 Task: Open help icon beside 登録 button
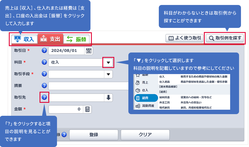[x=64, y=135]
